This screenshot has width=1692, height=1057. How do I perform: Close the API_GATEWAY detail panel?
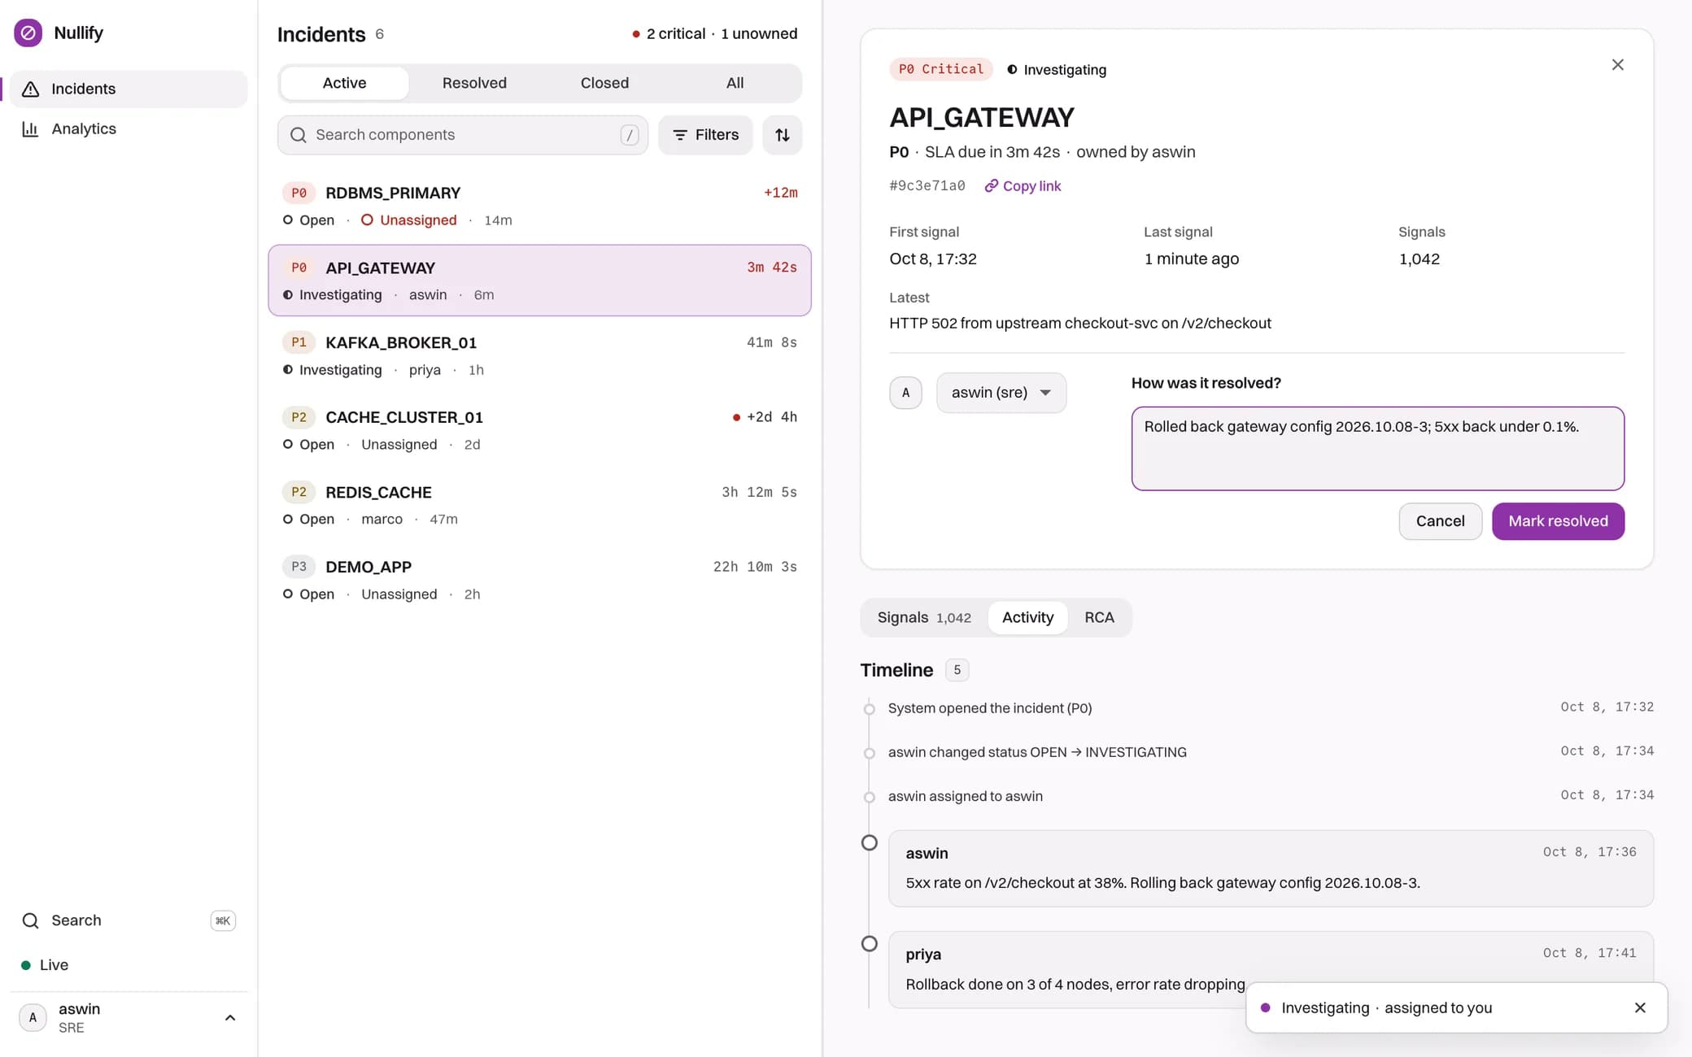(1617, 65)
